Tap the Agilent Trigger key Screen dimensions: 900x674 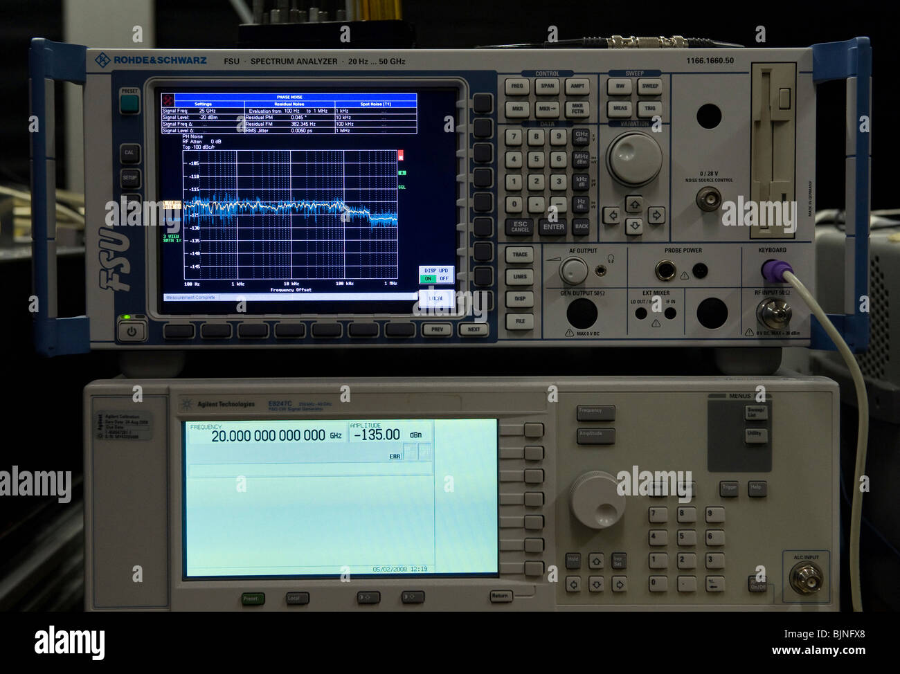point(729,489)
